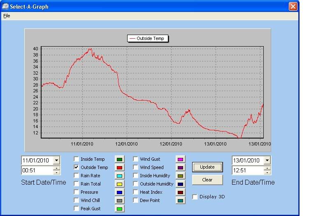Expand the start date dropdown

(x=56, y=160)
